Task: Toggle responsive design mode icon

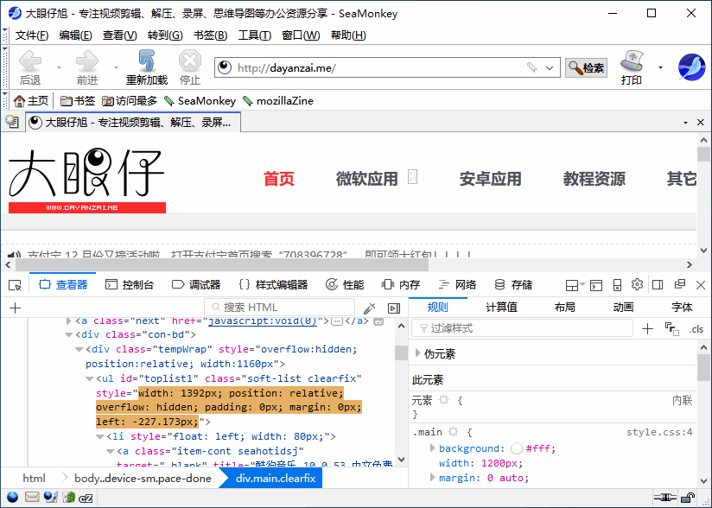Action: 617,285
